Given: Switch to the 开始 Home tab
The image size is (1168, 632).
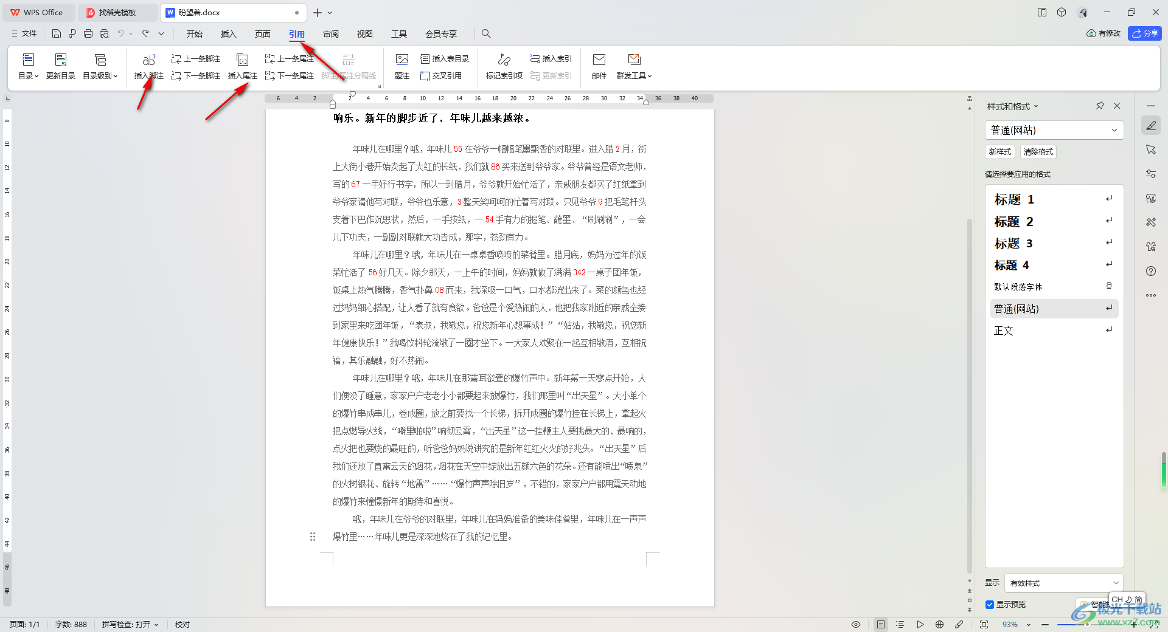Looking at the screenshot, I should (195, 34).
